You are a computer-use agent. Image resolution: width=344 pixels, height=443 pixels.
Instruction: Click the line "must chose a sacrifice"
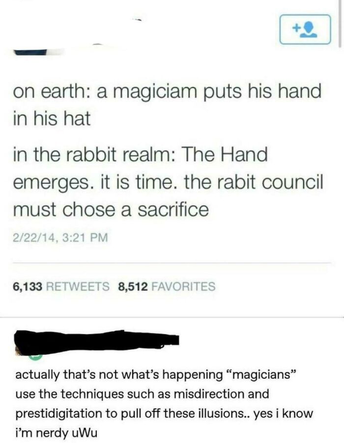[x=111, y=209]
